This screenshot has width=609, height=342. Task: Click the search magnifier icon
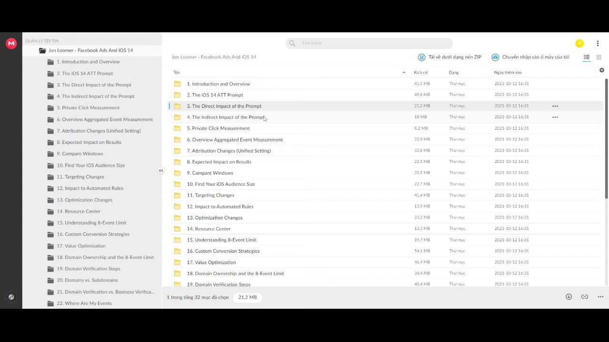tap(292, 43)
